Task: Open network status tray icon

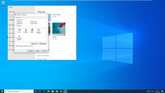Action: click(x=148, y=91)
